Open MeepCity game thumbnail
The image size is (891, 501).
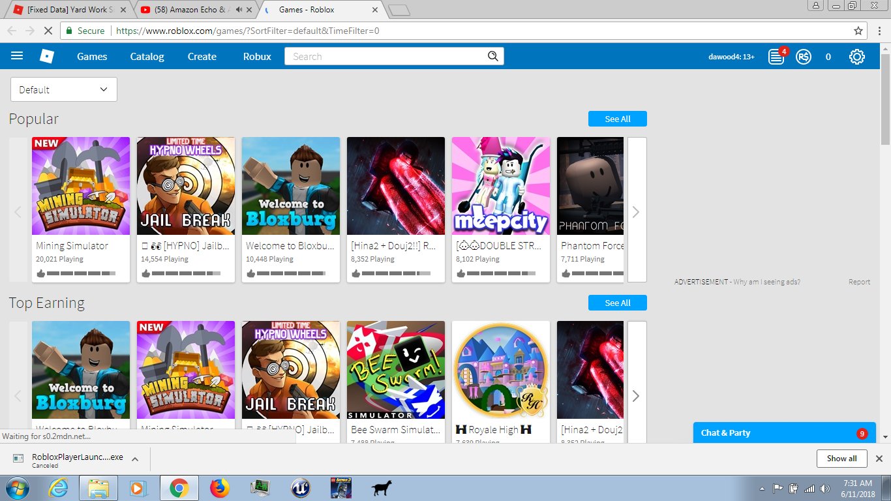pos(501,186)
